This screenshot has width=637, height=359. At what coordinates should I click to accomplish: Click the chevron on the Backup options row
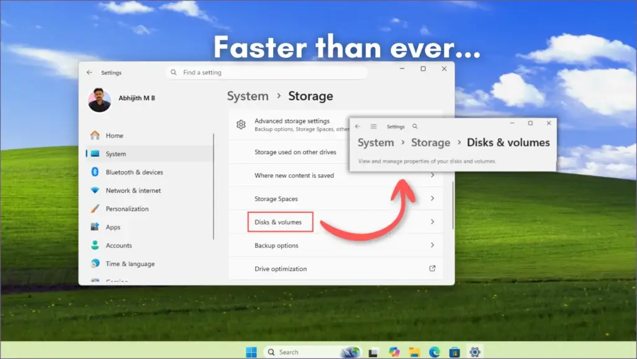tap(432, 245)
